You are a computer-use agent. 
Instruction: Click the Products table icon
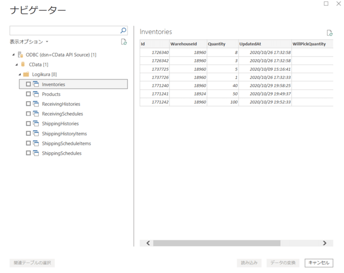pyautogui.click(x=36, y=94)
